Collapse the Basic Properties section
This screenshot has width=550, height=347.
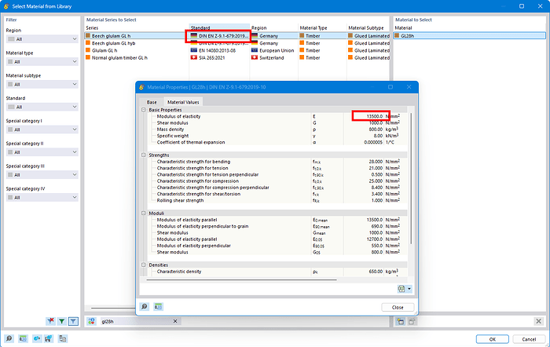tap(145, 110)
